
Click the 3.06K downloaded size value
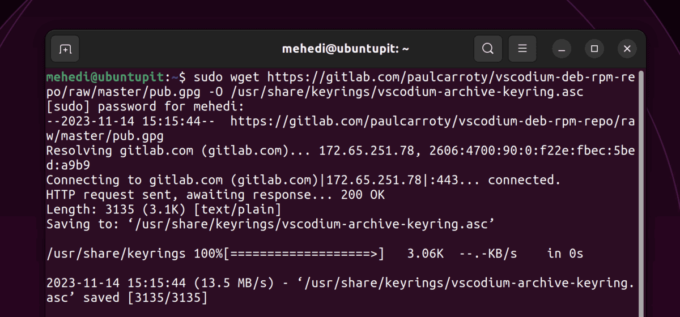426,254
